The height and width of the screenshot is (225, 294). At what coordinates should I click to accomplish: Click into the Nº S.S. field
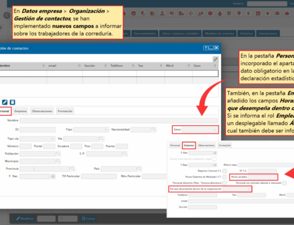[262, 171]
